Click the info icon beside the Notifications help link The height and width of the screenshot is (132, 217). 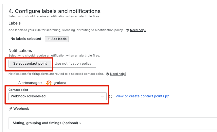click(107, 74)
